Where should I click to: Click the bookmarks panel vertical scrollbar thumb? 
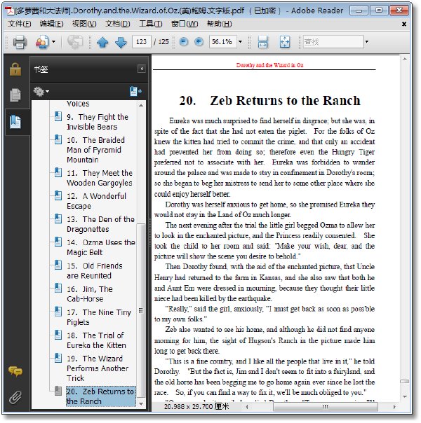pyautogui.click(x=141, y=310)
